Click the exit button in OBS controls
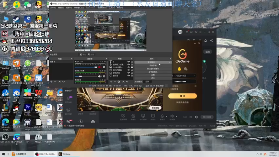The width and height of the screenshot is (279, 157). (153, 78)
